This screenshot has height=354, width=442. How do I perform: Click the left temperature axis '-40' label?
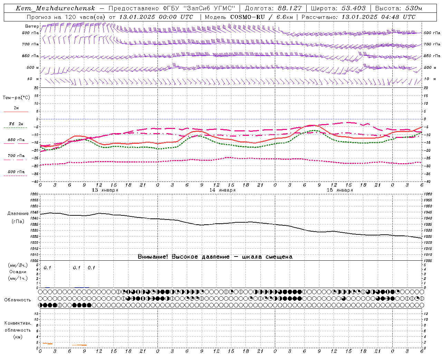(x=35, y=181)
